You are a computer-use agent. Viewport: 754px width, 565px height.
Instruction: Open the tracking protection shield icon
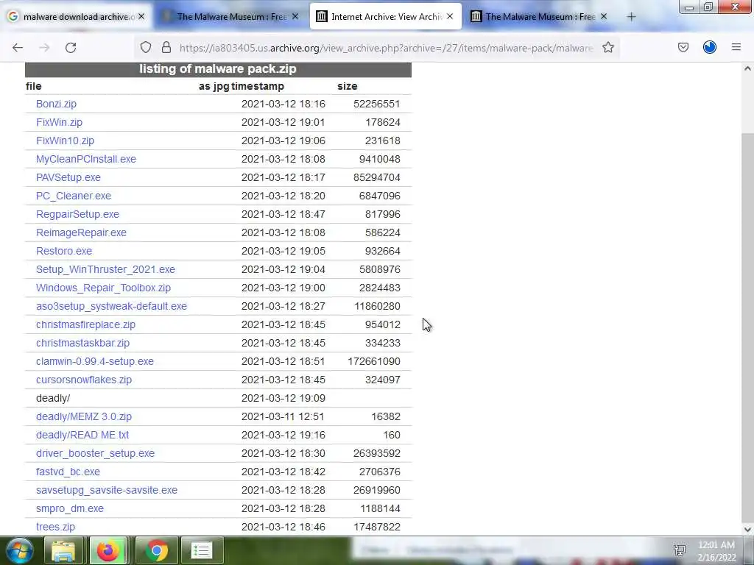click(146, 47)
